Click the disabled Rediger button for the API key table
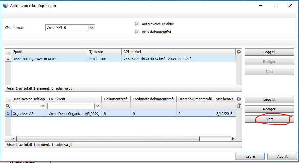The image size is (299, 163). click(x=269, y=62)
